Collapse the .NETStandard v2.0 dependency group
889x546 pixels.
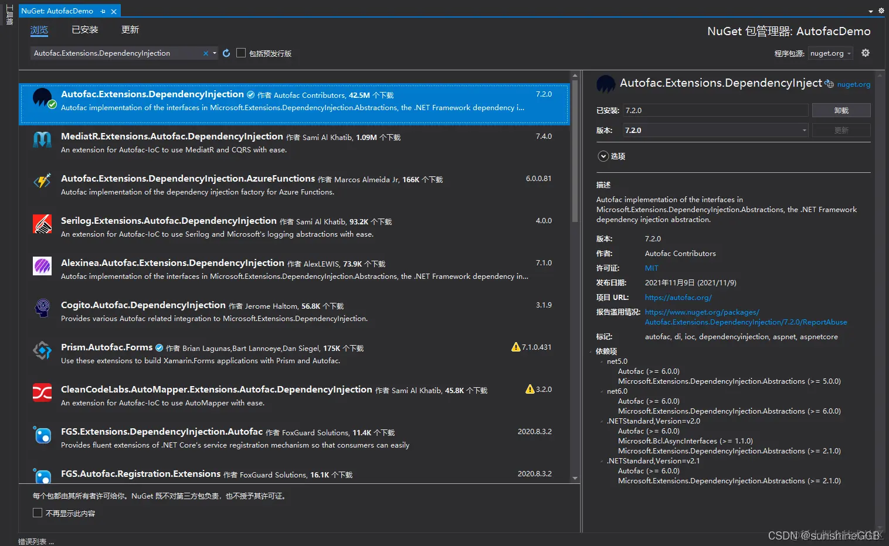pos(602,421)
